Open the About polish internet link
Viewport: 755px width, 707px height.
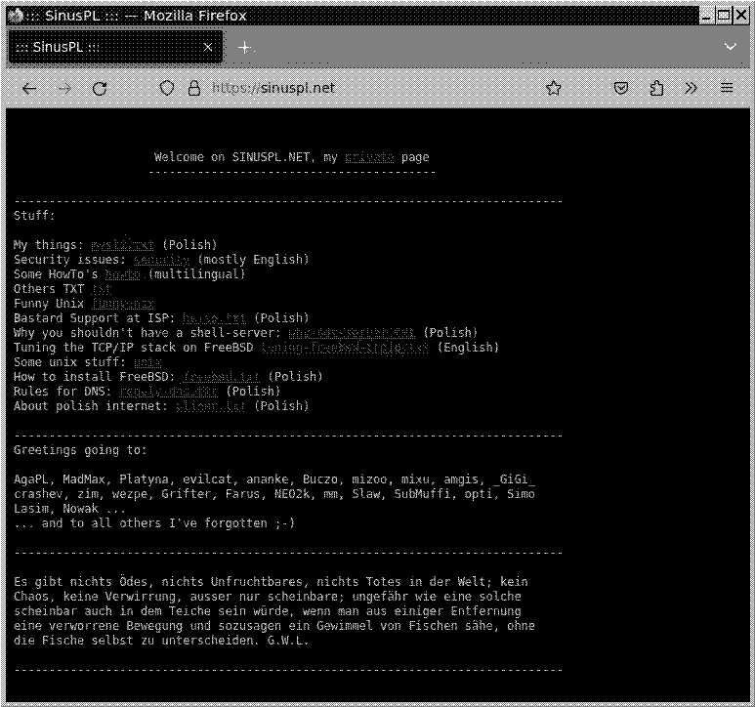210,406
